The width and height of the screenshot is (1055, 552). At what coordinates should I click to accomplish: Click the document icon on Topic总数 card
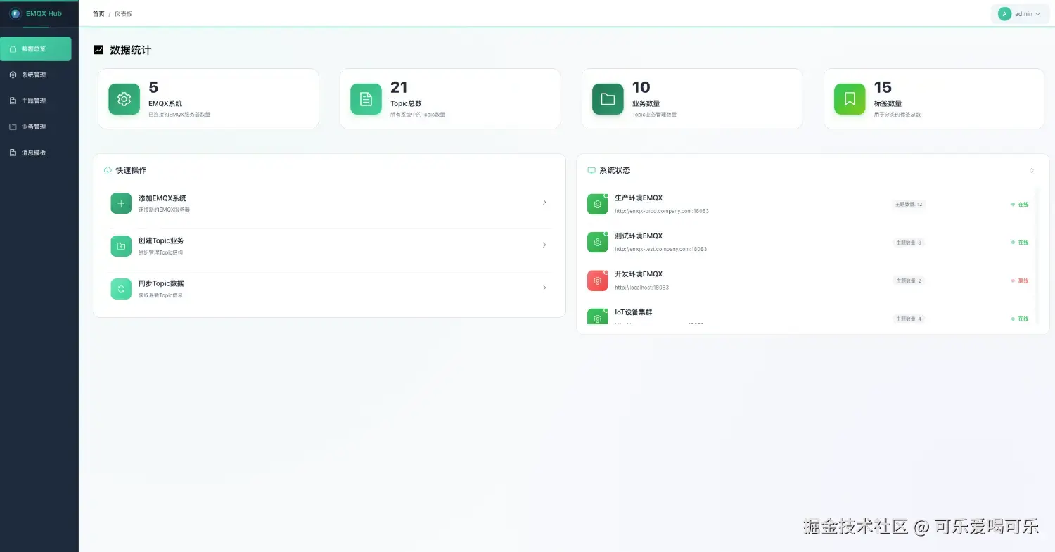[366, 99]
